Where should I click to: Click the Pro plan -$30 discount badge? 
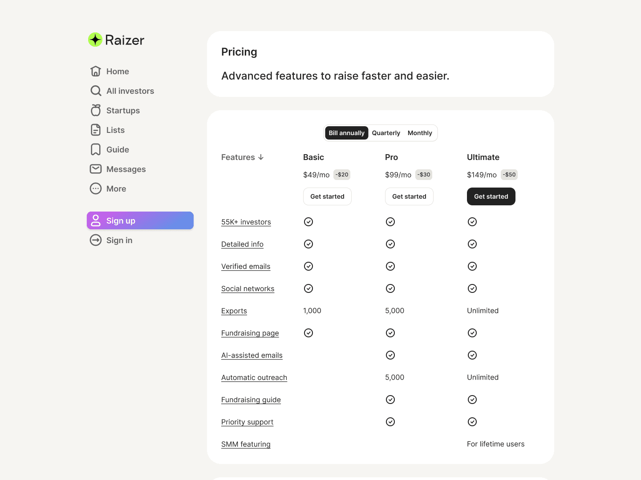click(424, 175)
